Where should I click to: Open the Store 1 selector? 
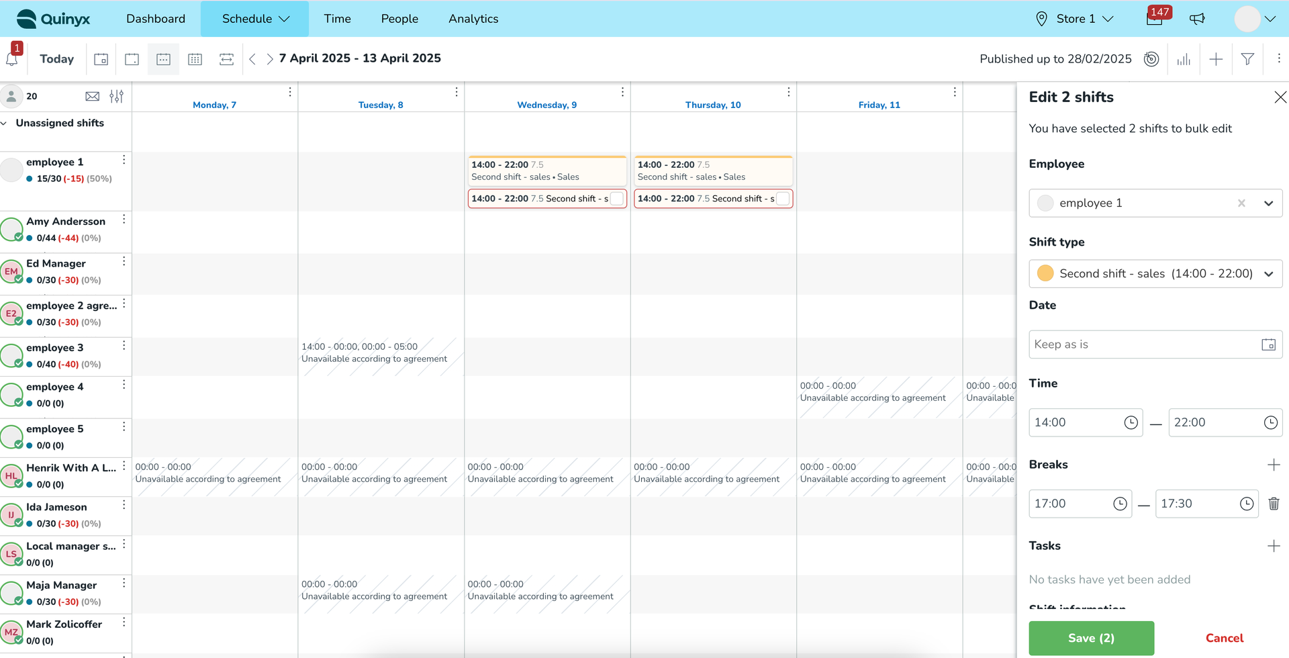pos(1075,19)
